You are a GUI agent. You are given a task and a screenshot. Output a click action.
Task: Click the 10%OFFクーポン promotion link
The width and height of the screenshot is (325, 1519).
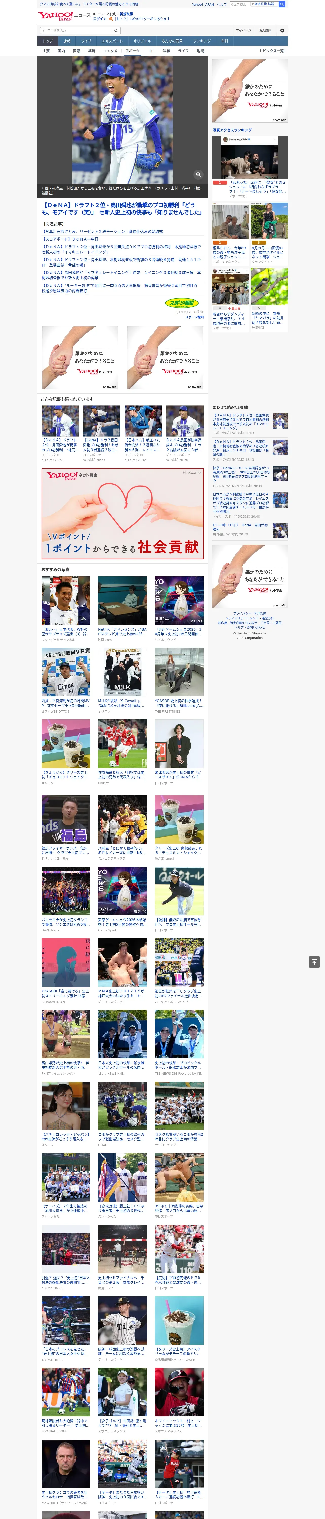pyautogui.click(x=141, y=19)
